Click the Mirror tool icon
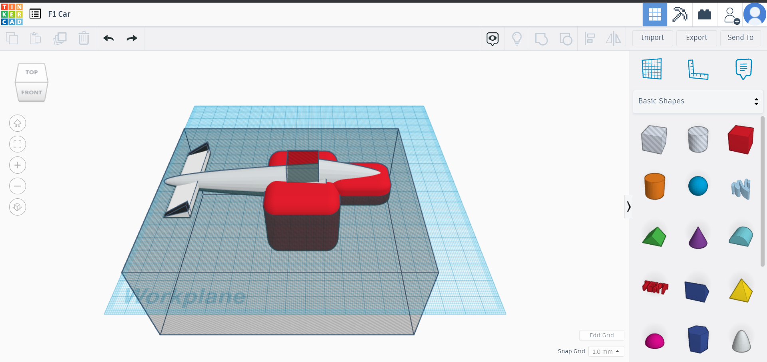This screenshot has width=767, height=362. (614, 39)
